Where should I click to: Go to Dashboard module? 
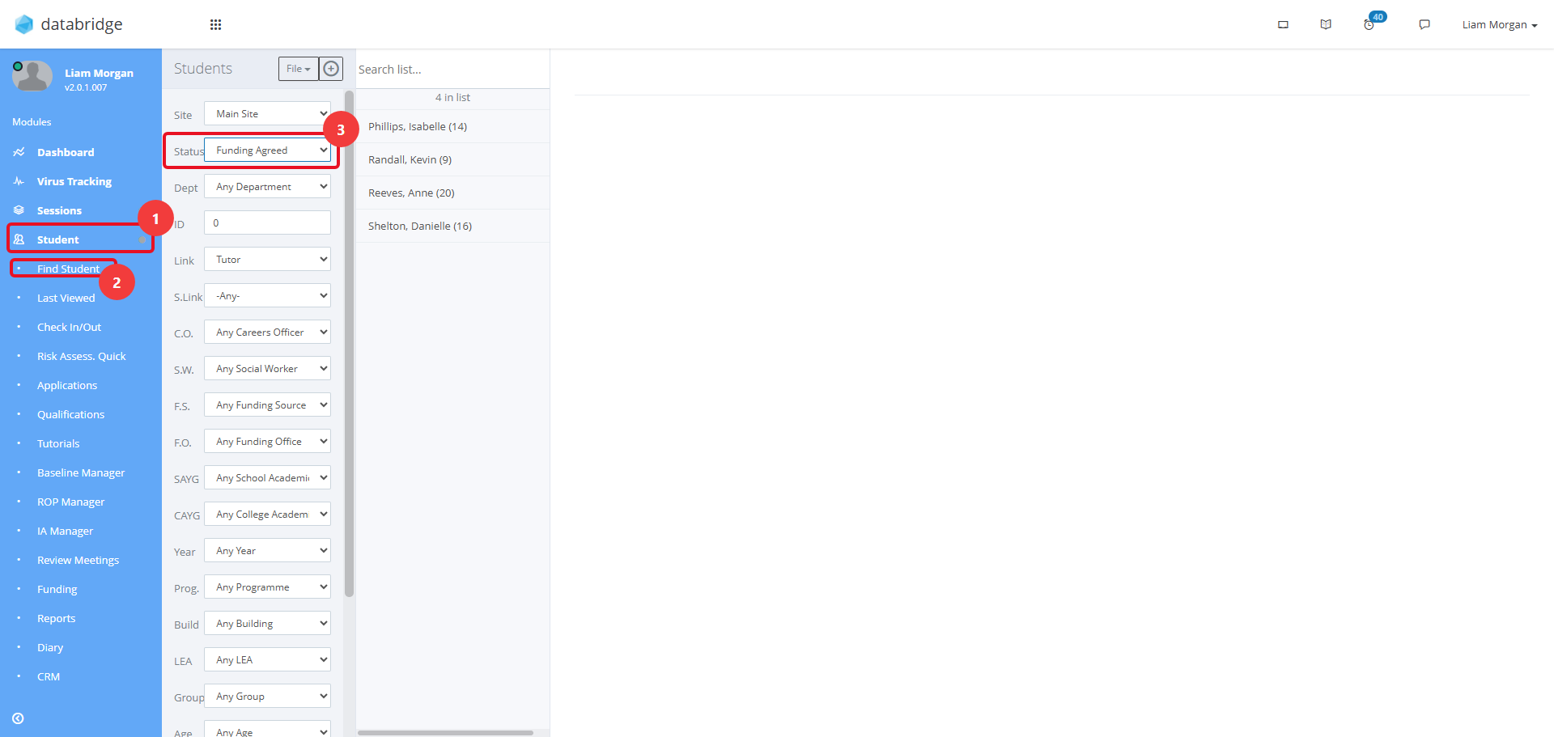(66, 152)
